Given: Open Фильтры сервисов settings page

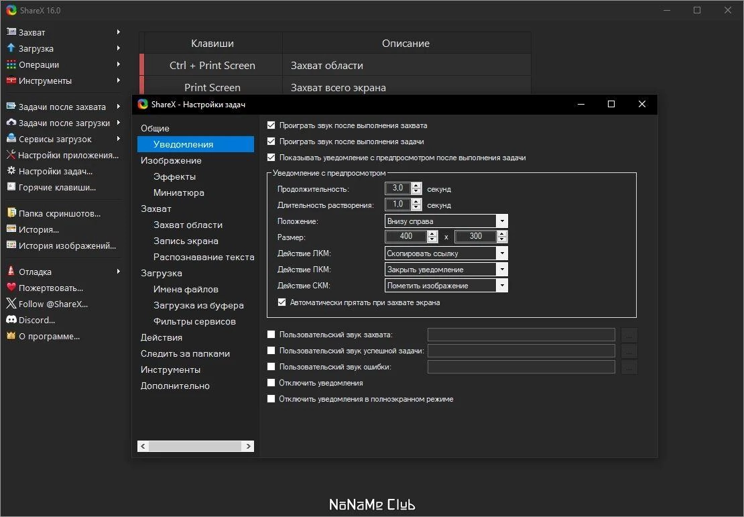Looking at the screenshot, I should tap(194, 321).
